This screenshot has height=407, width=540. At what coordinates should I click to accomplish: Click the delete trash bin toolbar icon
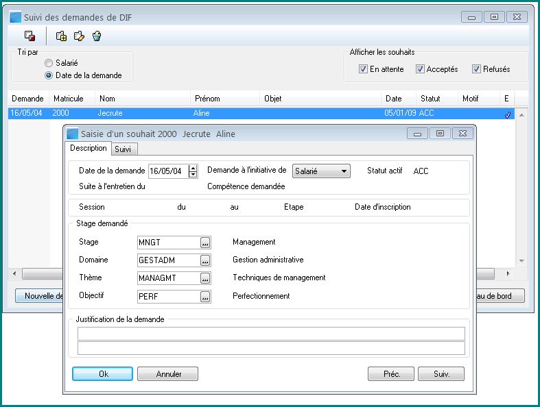[x=97, y=36]
